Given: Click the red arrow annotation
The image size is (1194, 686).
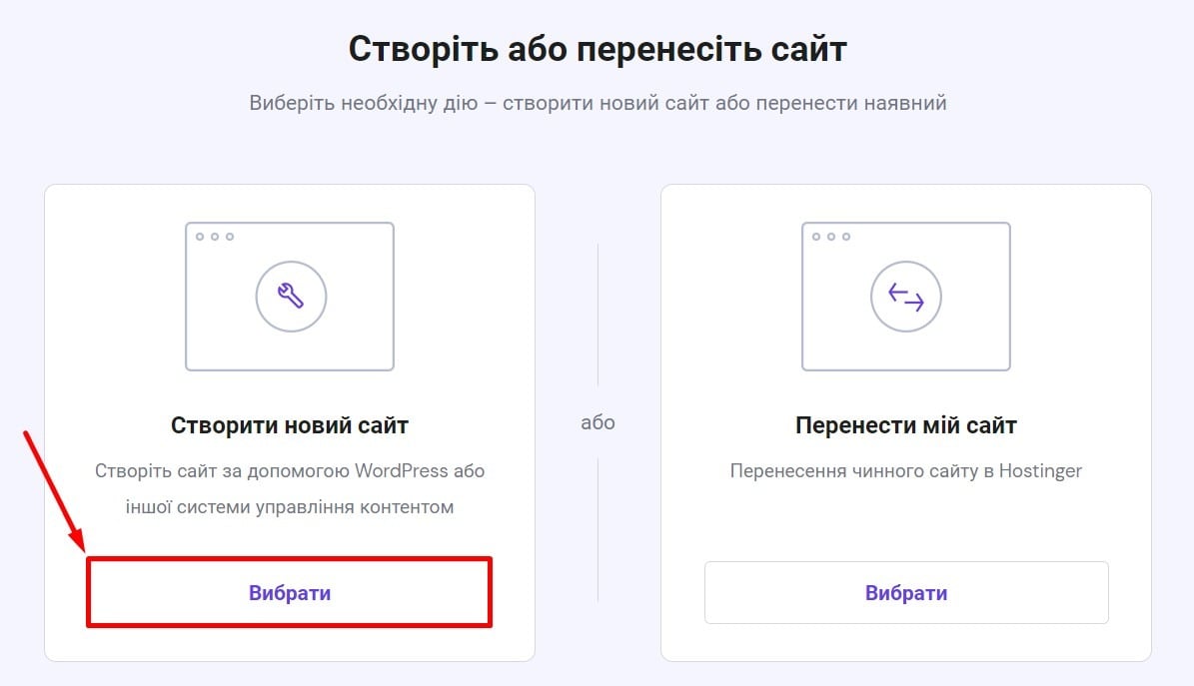Looking at the screenshot, I should [55, 489].
